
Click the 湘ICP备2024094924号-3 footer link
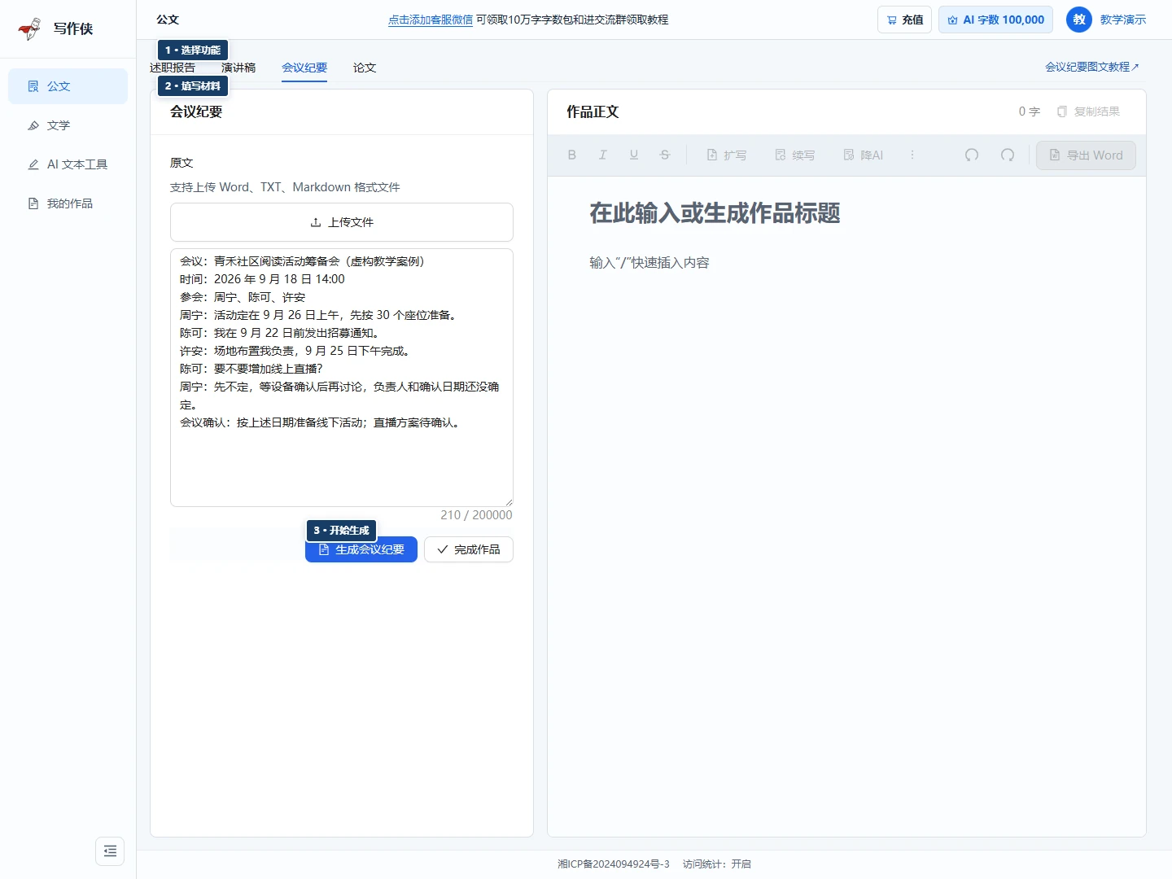pyautogui.click(x=614, y=864)
